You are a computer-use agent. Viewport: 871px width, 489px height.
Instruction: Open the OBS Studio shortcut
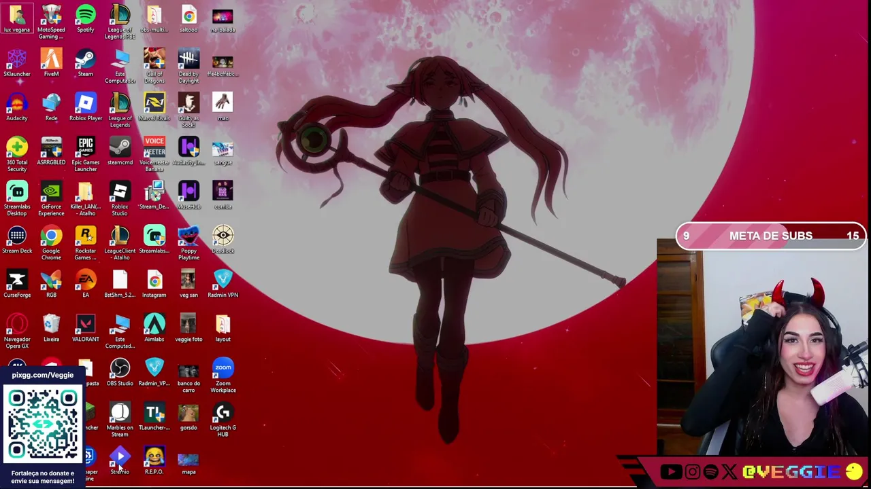point(120,372)
